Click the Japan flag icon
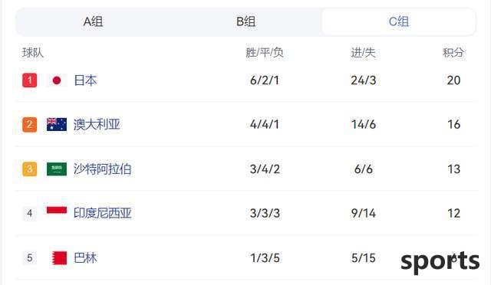Viewport: 491px width, 285px height. (57, 80)
